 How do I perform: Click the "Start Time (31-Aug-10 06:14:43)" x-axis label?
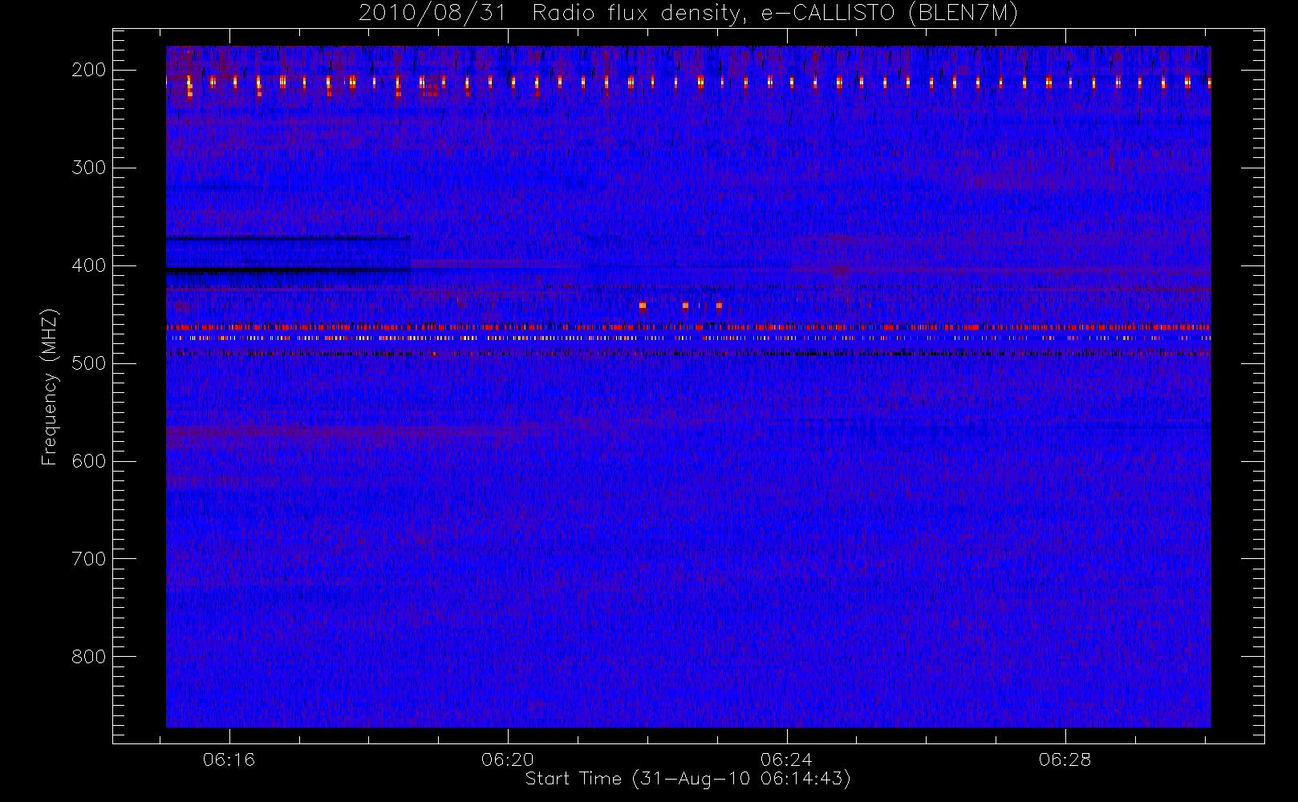[x=688, y=779]
